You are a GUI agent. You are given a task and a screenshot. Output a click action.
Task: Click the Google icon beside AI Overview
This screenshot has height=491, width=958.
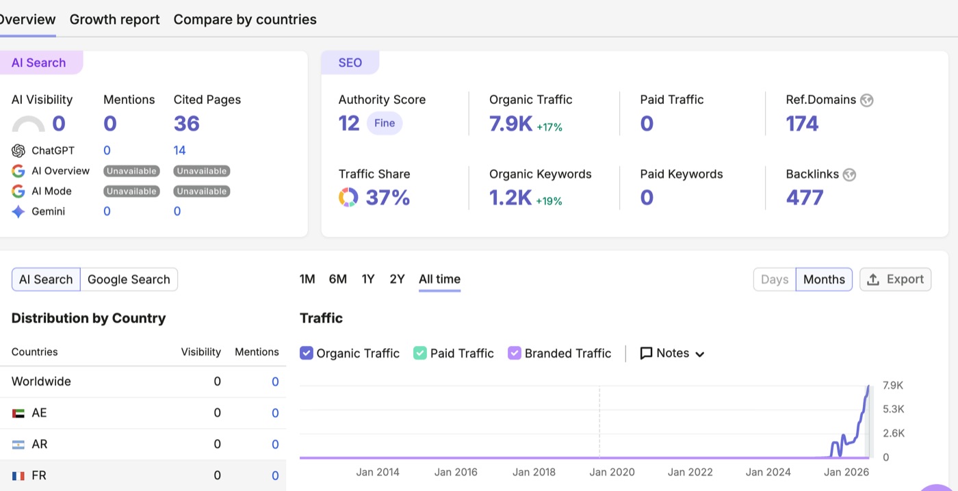click(18, 171)
